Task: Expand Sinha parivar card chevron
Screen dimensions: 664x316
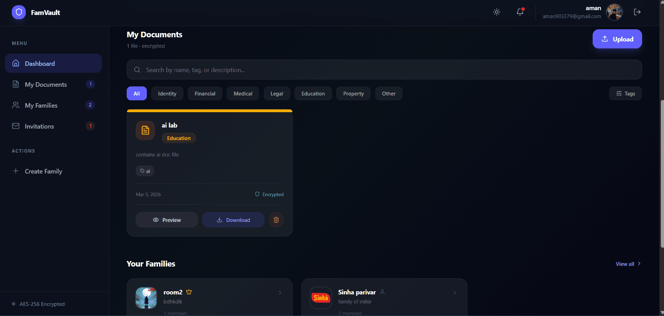Action: tap(455, 293)
